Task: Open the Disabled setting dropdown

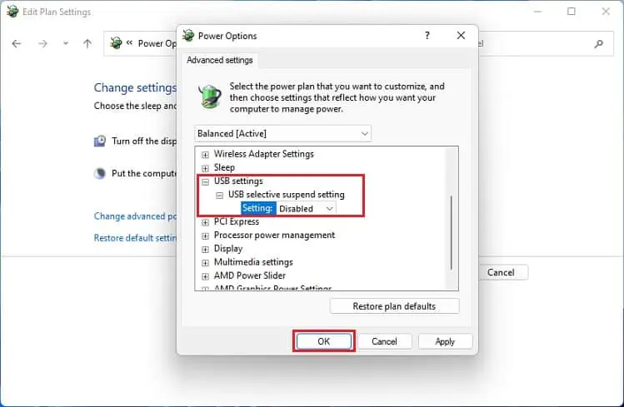Action: tap(306, 209)
